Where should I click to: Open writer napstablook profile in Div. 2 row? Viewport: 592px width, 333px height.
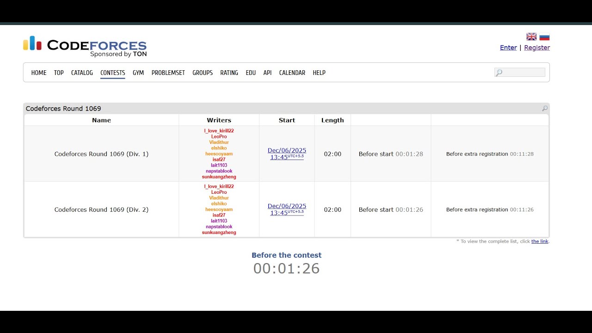219,227
